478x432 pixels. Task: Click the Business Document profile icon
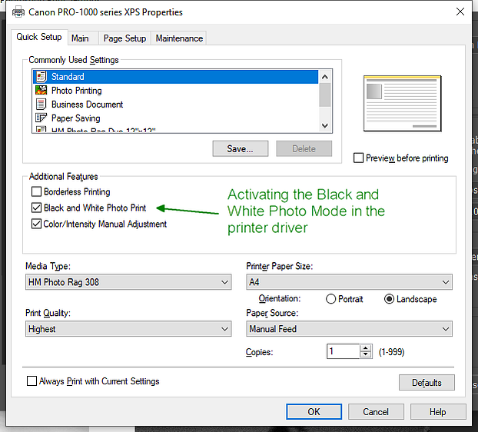coord(41,105)
